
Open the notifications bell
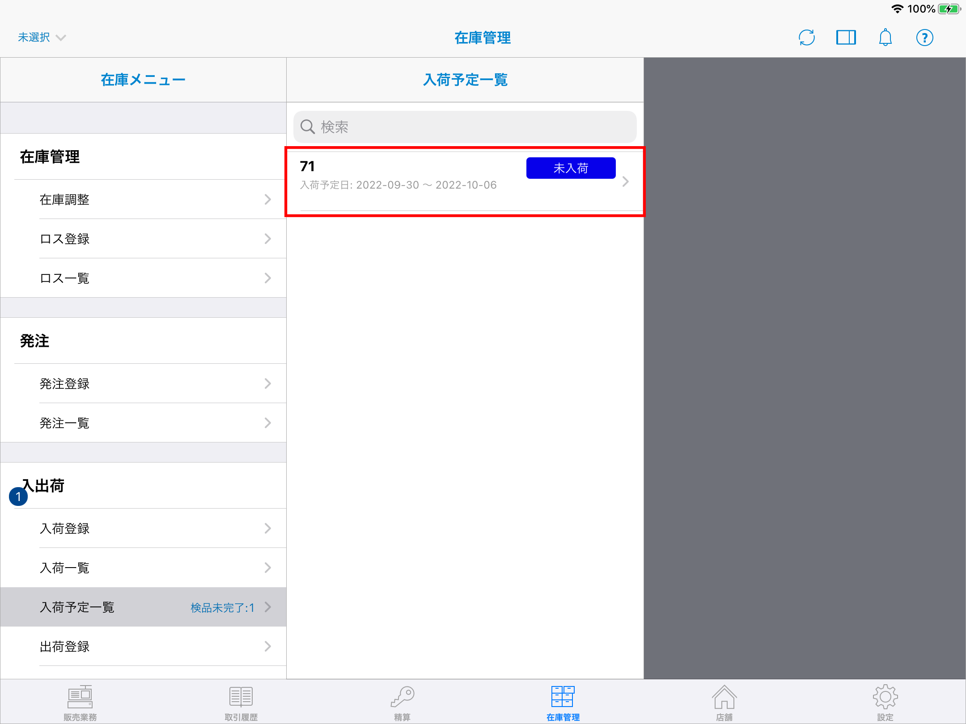tap(885, 38)
